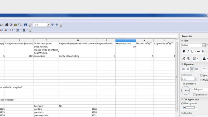
Task: Justify text in Alignment section
Action: [196, 69]
